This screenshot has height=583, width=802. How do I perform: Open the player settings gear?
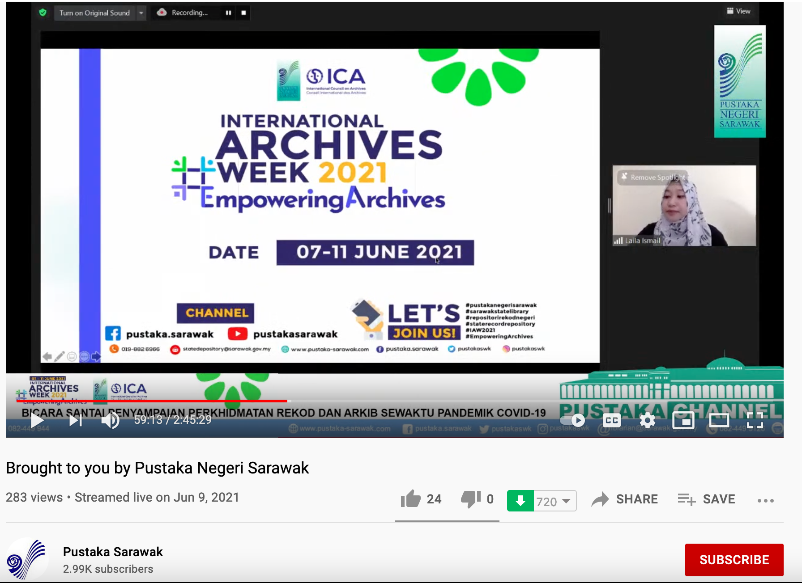(647, 420)
